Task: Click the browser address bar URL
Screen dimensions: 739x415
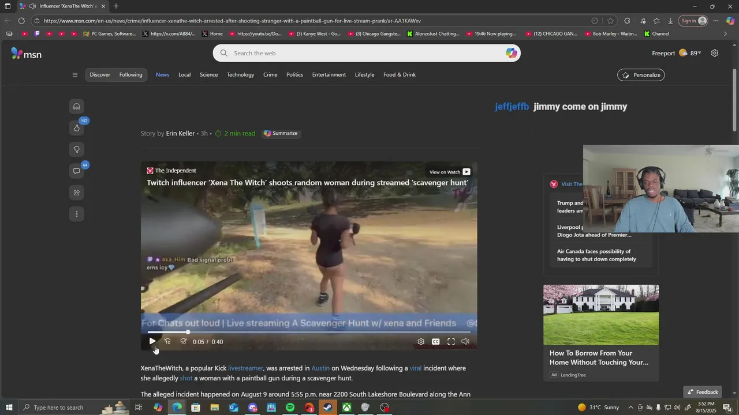Action: (x=232, y=21)
